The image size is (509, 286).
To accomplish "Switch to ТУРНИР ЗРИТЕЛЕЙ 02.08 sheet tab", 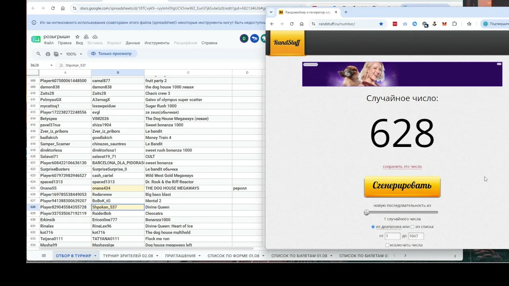I will (128, 256).
